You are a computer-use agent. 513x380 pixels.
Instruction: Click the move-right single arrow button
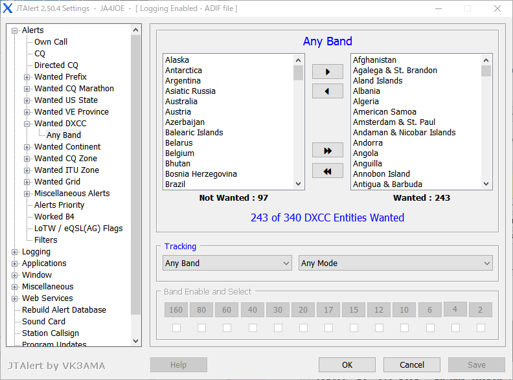point(328,72)
